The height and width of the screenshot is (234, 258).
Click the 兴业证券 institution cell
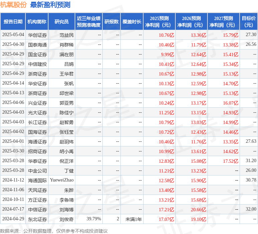(37, 103)
